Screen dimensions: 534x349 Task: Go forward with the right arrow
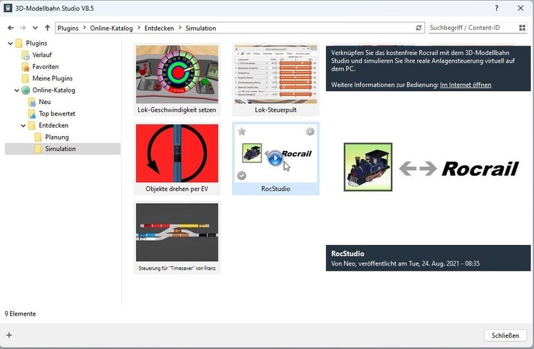pos(23,28)
